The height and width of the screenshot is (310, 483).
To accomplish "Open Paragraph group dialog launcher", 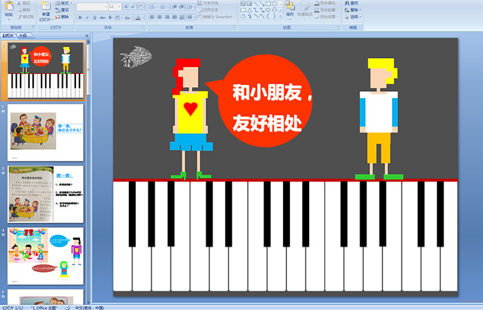I will tap(235, 28).
